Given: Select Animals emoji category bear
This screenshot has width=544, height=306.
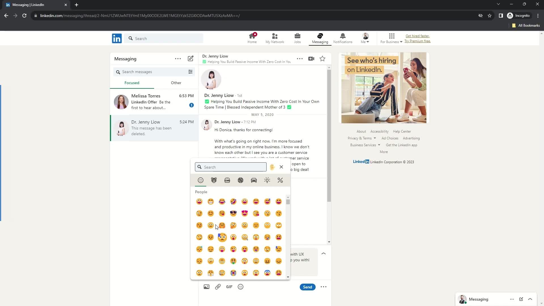Looking at the screenshot, I should point(214,180).
